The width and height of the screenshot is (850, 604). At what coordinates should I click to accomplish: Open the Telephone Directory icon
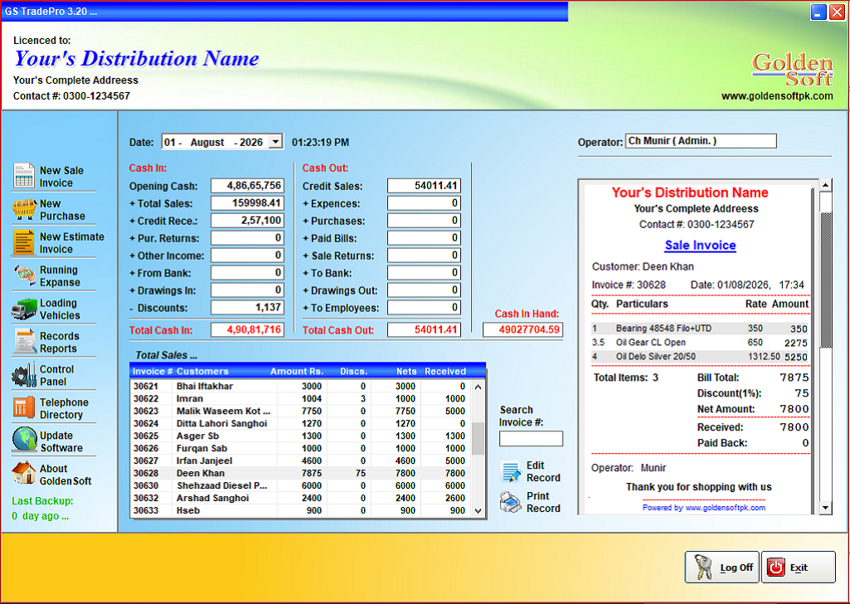click(24, 407)
